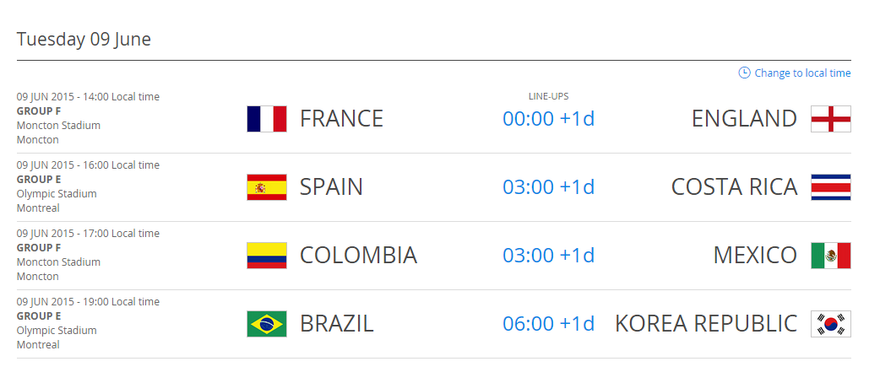Click the Spain flag icon
The height and width of the screenshot is (383, 880).
coord(267,187)
